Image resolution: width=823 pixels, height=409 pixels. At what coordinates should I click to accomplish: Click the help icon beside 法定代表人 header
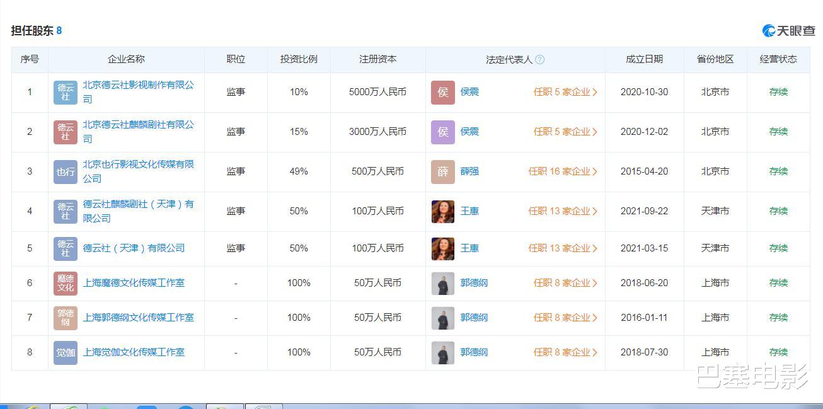pos(539,59)
